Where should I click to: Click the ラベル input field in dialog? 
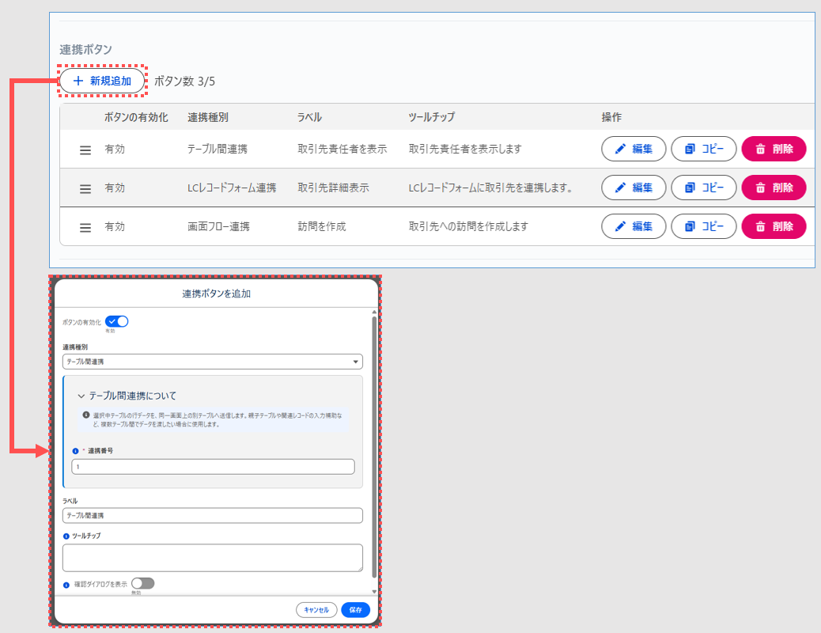(213, 516)
